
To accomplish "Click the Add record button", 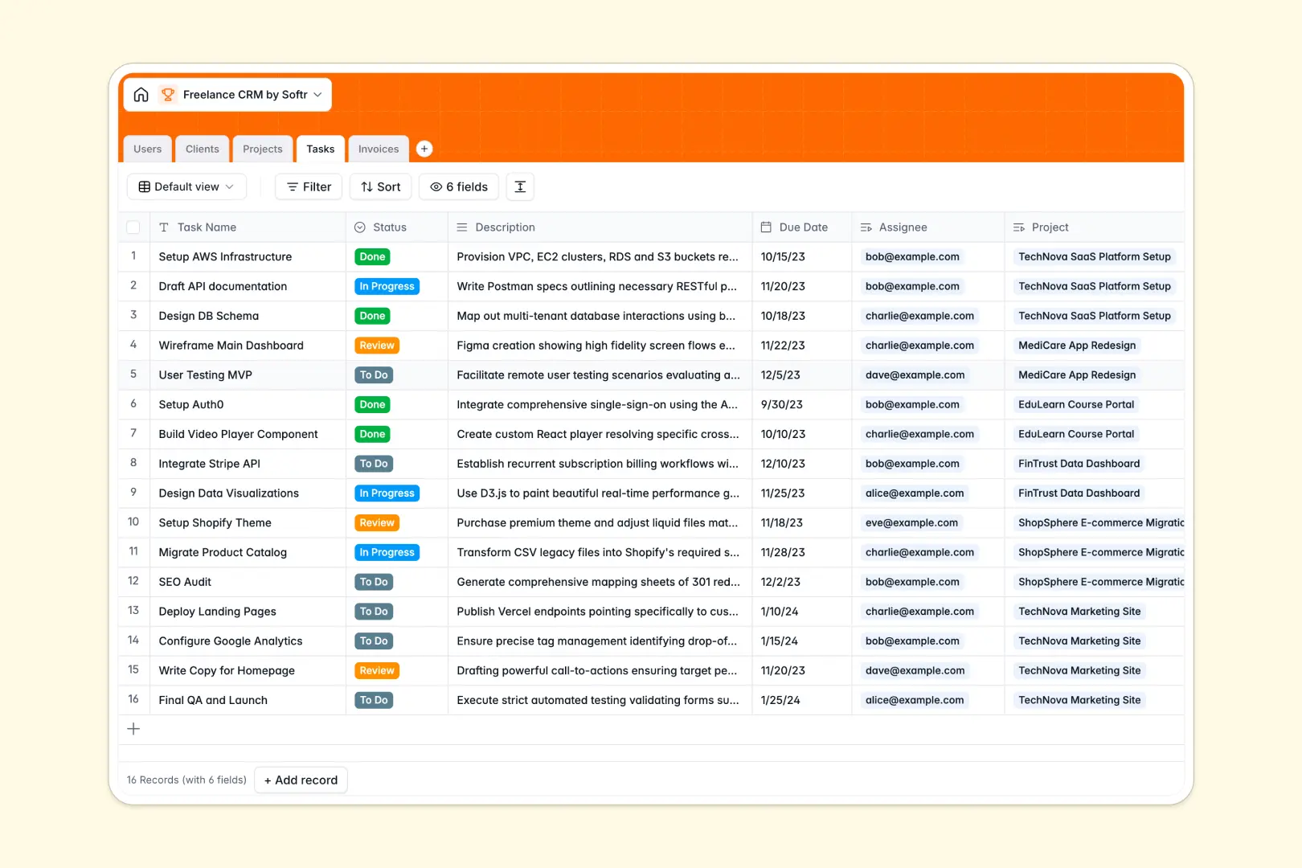I will (x=301, y=780).
